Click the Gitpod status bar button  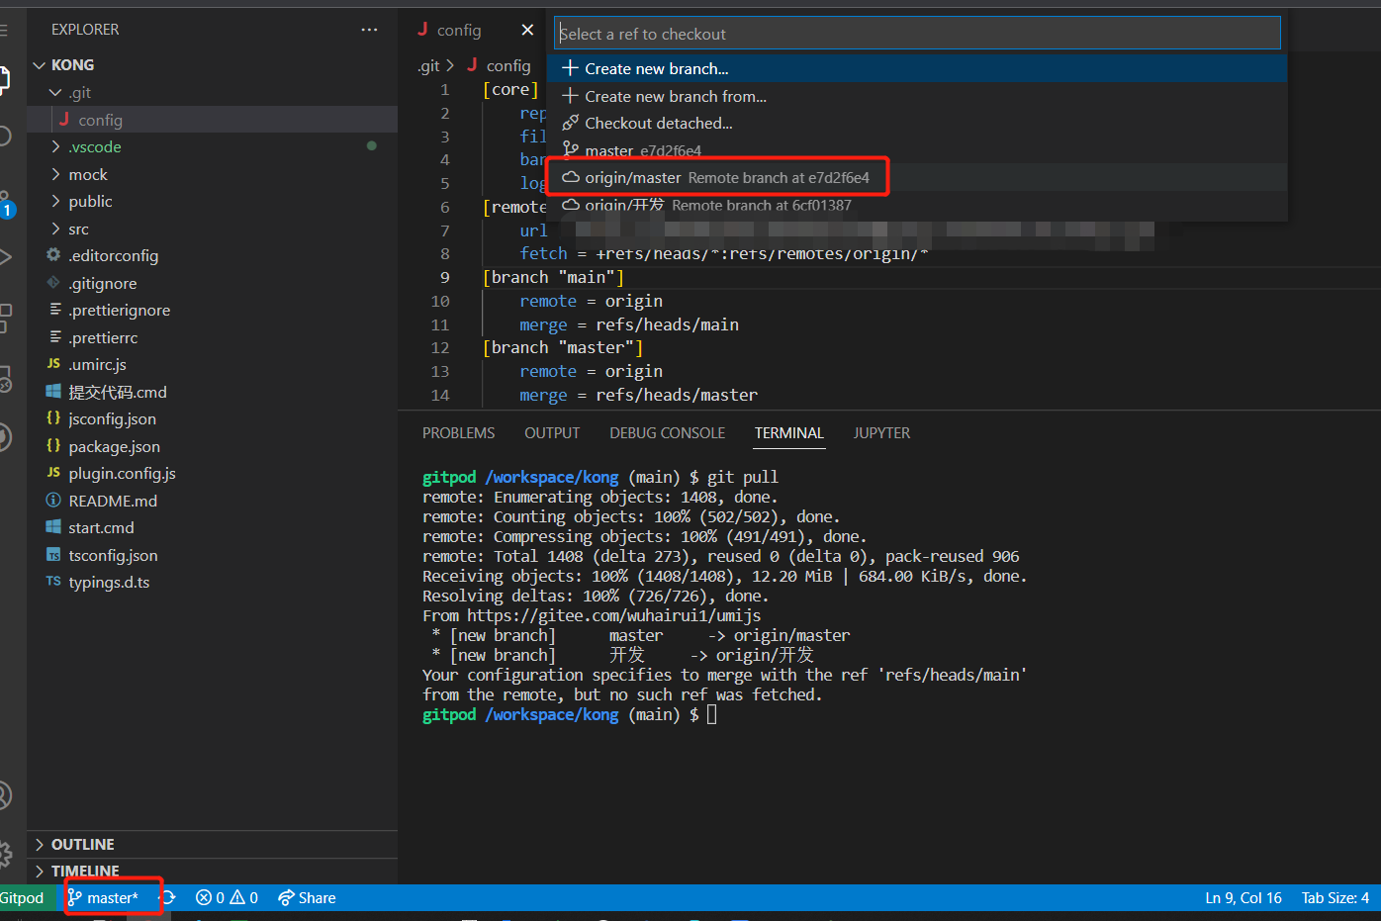(22, 897)
